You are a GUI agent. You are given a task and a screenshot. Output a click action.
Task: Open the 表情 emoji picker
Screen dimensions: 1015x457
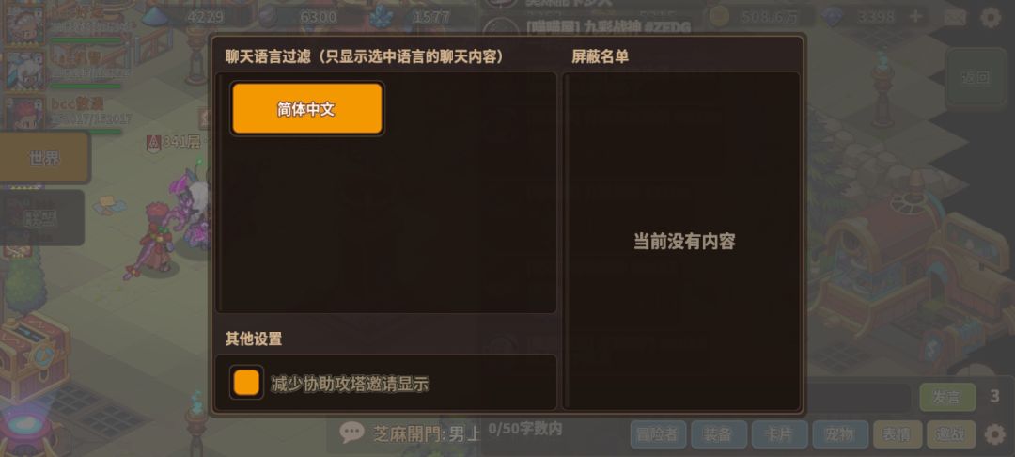coord(897,434)
